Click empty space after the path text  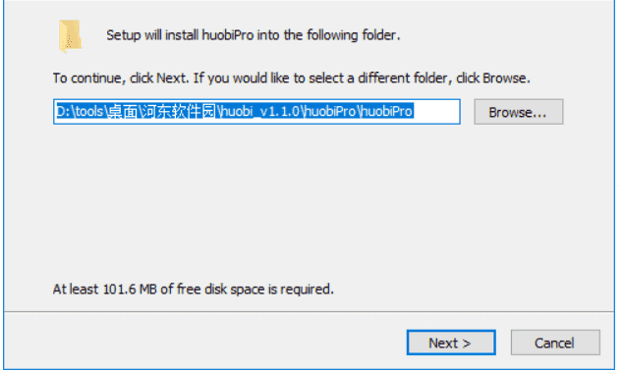436,112
